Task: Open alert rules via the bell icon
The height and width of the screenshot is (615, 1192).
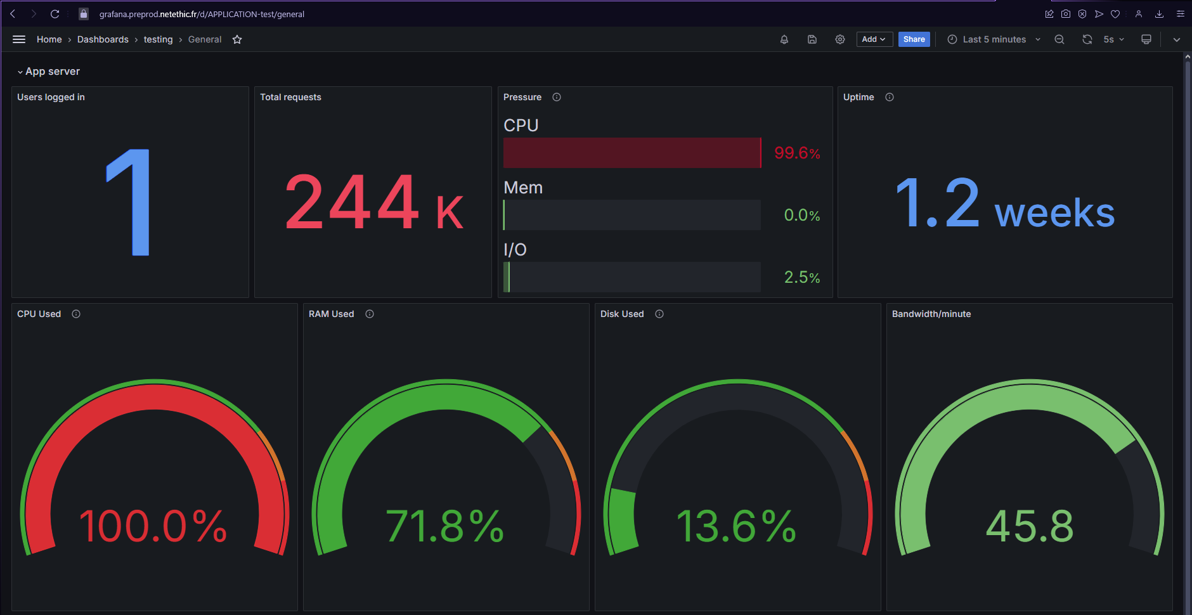Action: tap(784, 39)
